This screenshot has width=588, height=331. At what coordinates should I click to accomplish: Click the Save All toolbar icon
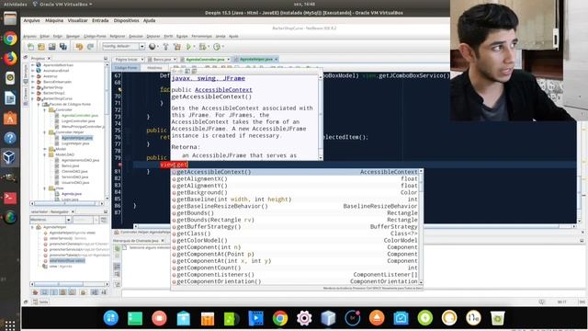point(63,47)
